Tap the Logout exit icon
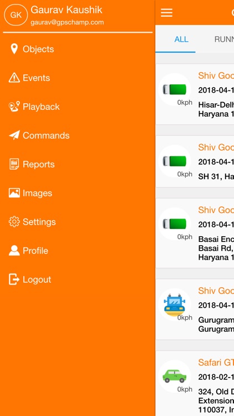The width and height of the screenshot is (234, 416). 14,280
